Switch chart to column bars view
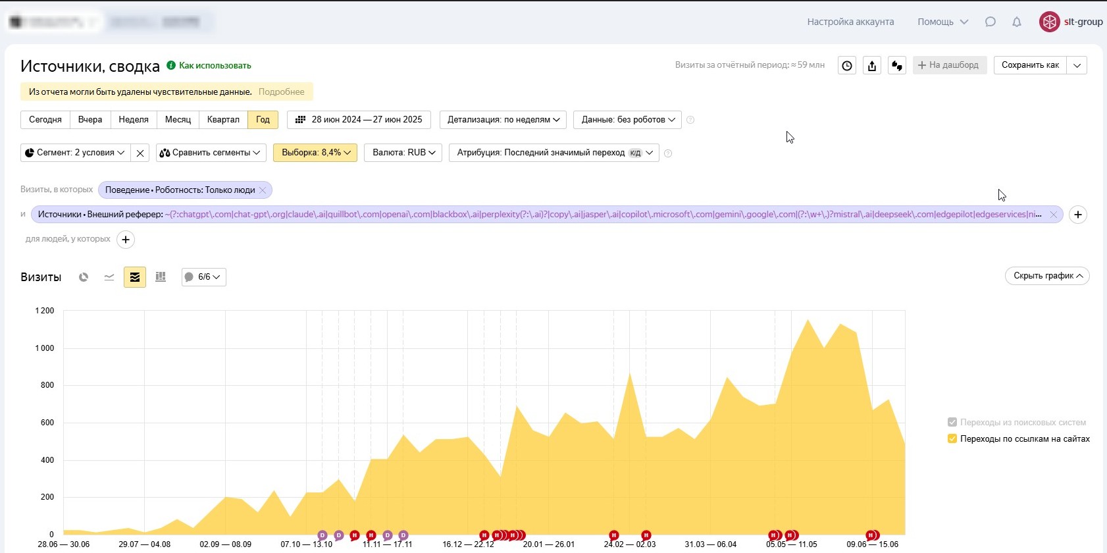This screenshot has width=1107, height=553. click(161, 277)
